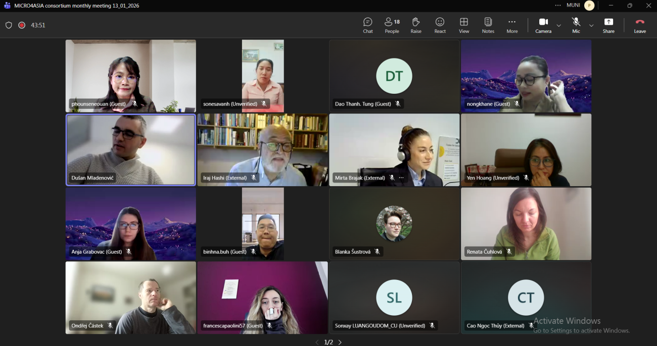Go to next page of participants
The image size is (657, 346).
340,342
